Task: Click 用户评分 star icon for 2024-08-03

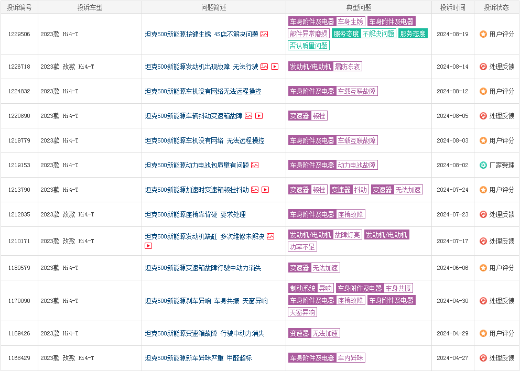Action: tap(483, 140)
